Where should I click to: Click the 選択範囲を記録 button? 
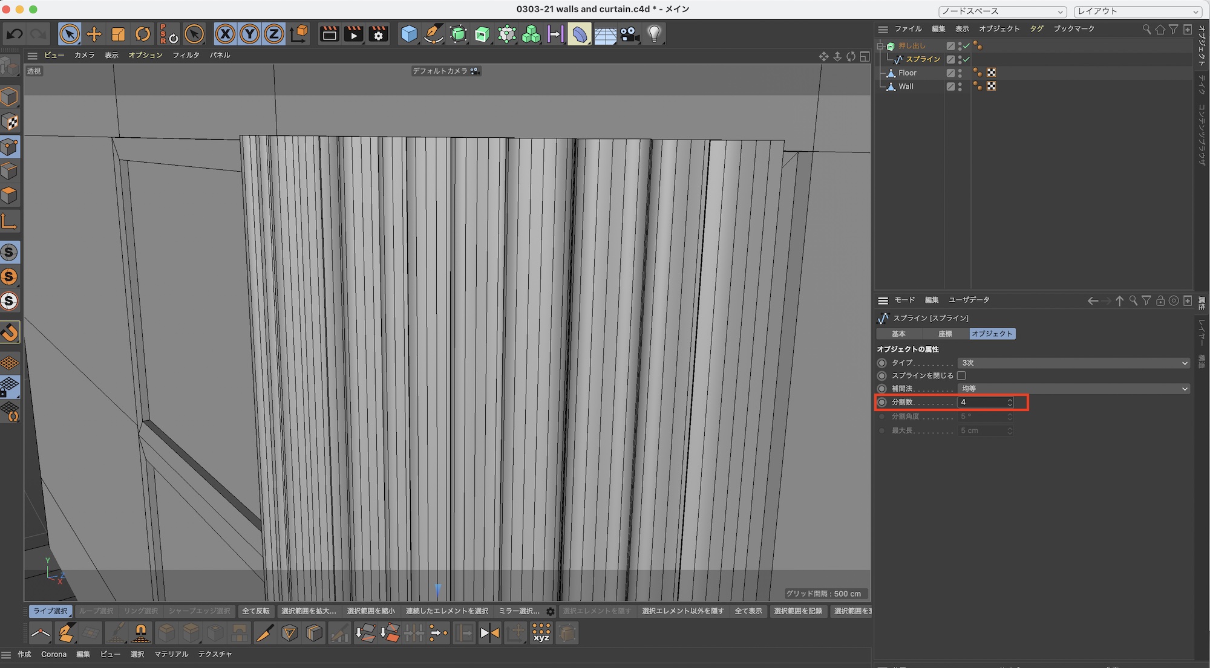click(798, 611)
